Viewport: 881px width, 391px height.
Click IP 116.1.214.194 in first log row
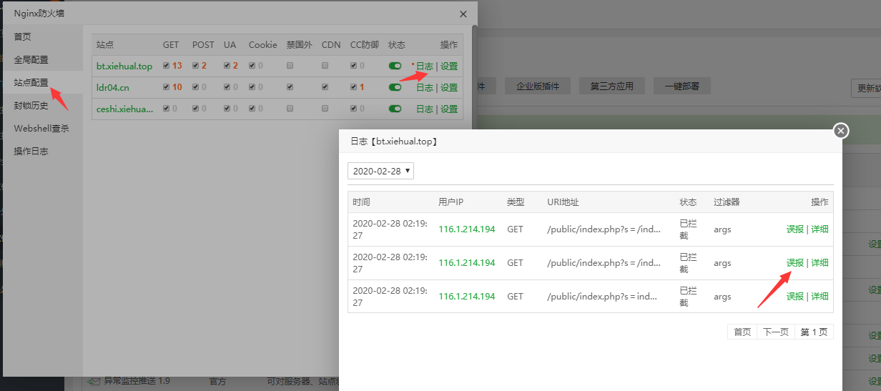pos(466,229)
